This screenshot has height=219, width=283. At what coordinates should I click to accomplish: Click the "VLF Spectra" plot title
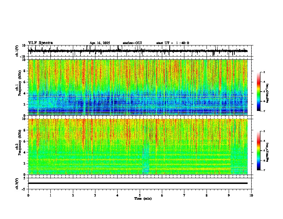point(40,43)
